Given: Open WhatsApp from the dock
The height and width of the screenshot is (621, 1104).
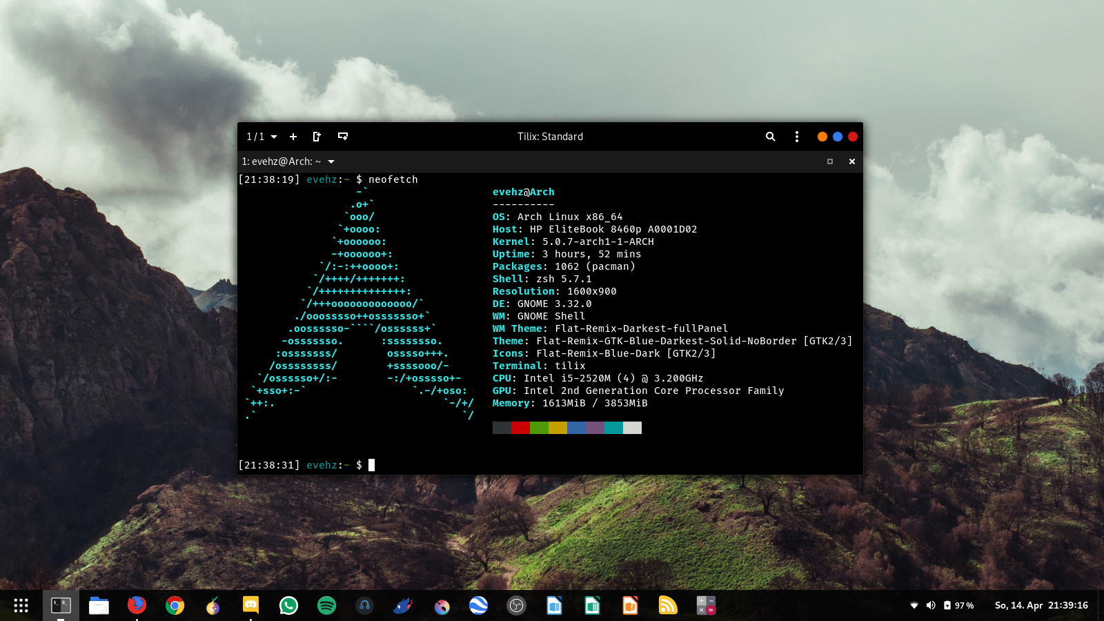Looking at the screenshot, I should click(288, 606).
